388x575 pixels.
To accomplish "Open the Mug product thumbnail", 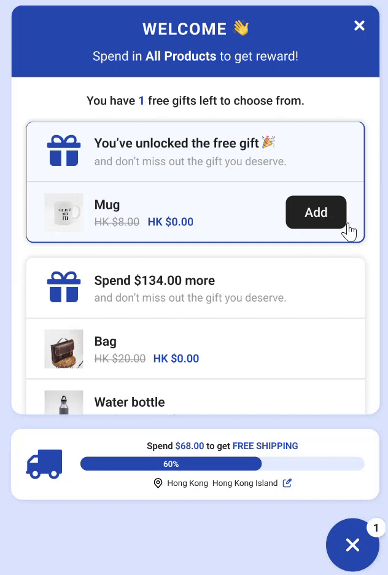I will (64, 213).
